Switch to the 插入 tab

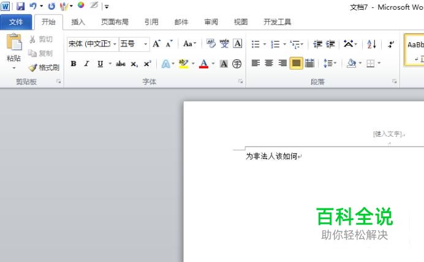[78, 22]
